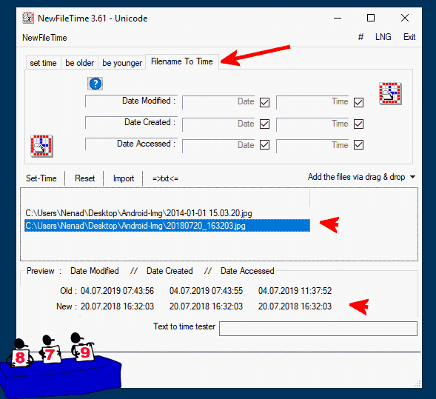
Task: Toggle the Date Modified Time checkbox
Action: pyautogui.click(x=358, y=102)
